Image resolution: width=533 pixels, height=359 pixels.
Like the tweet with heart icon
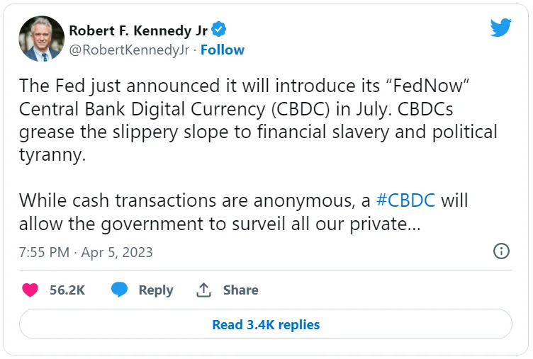click(x=30, y=290)
